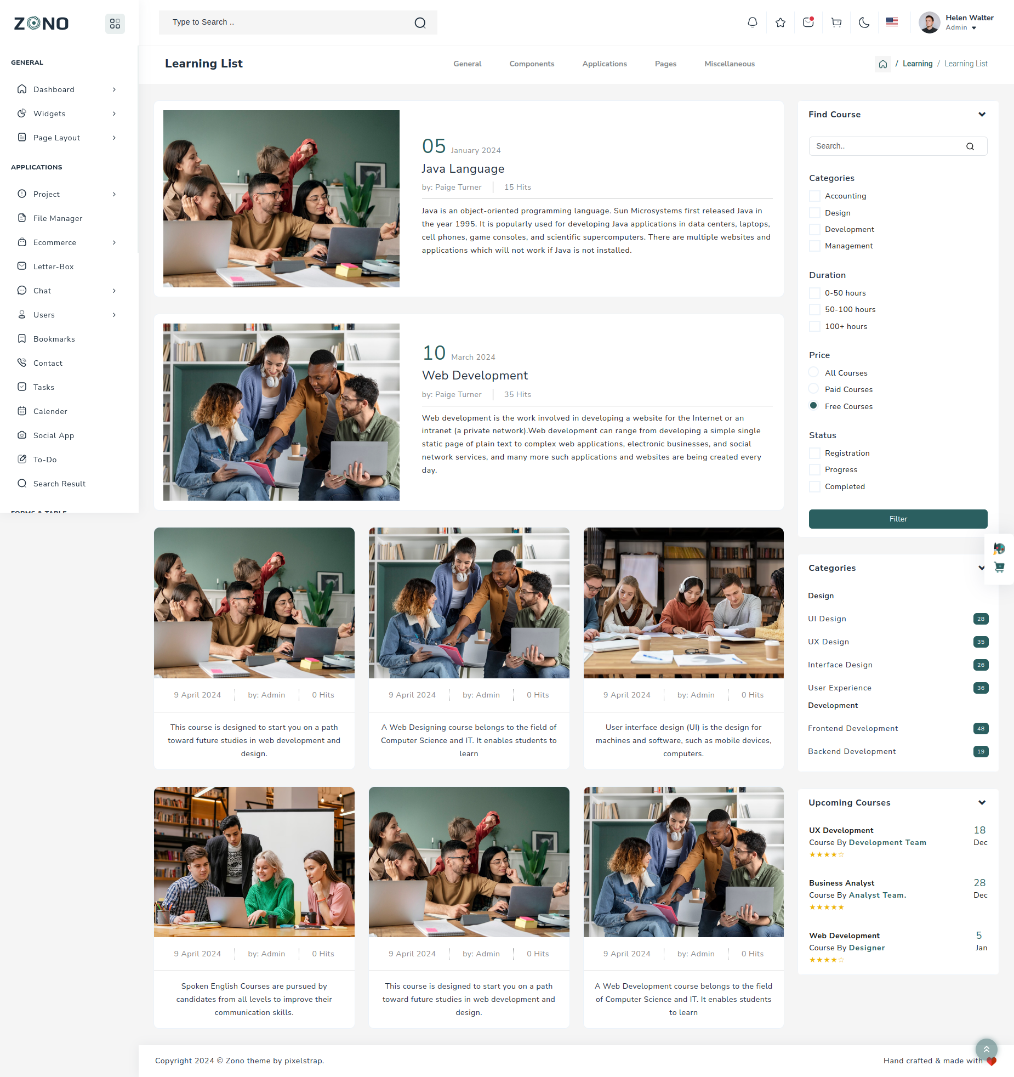This screenshot has width=1014, height=1077.
Task: Click the notification bell icon
Action: [753, 22]
